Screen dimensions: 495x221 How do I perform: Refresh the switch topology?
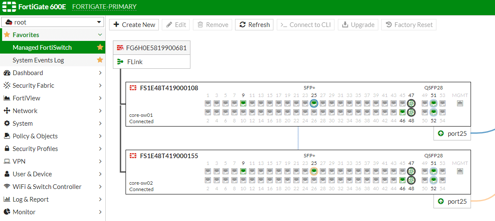coord(254,24)
